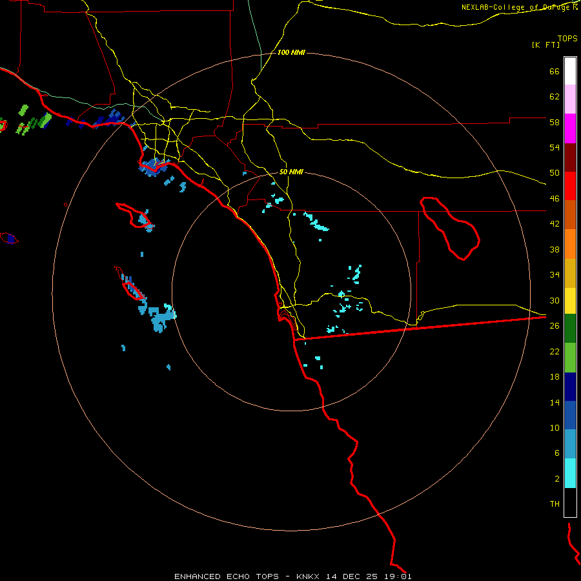Click the "22" legend value

tap(555, 351)
